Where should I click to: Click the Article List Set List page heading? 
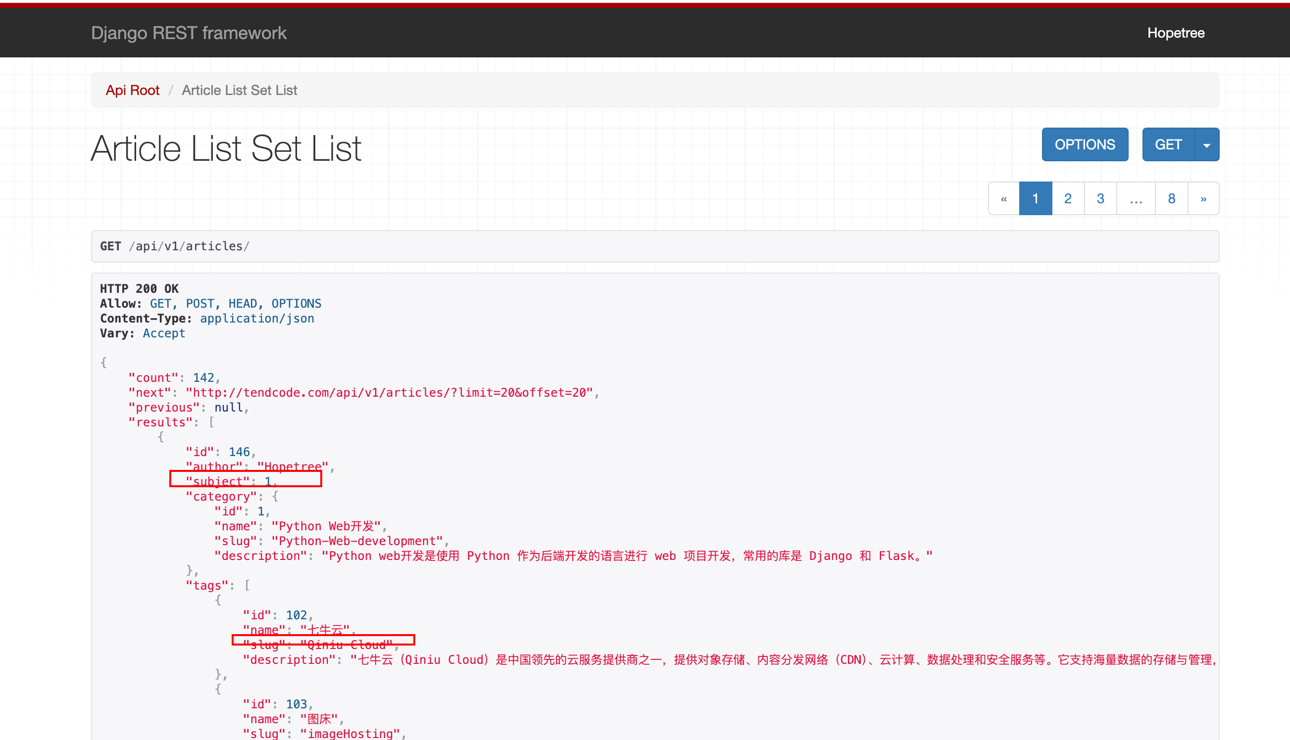(226, 148)
